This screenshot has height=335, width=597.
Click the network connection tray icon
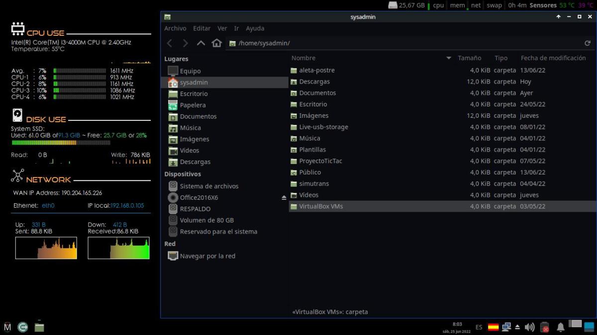click(506, 327)
